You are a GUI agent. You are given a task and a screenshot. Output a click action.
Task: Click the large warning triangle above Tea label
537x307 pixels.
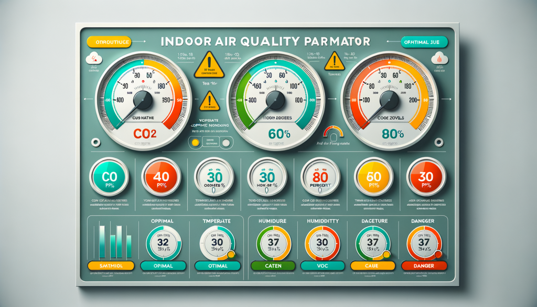(x=209, y=65)
